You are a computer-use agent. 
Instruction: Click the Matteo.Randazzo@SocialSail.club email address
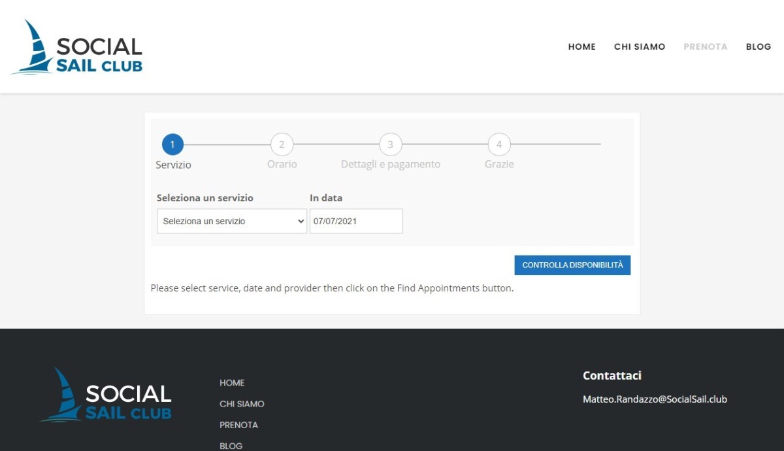point(655,399)
